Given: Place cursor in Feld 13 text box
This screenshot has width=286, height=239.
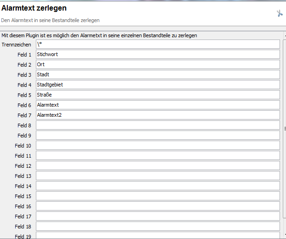Looking at the screenshot, I should click(157, 176).
